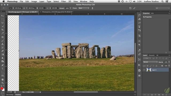Select the Rectangle shape tool
The height and width of the screenshot is (96, 171).
2,76
